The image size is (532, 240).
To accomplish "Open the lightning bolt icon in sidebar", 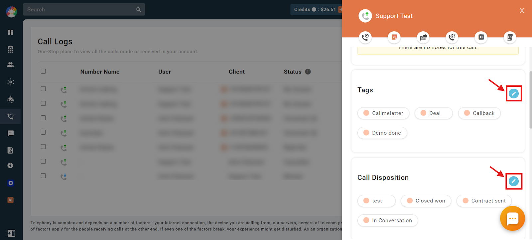I will (x=11, y=166).
